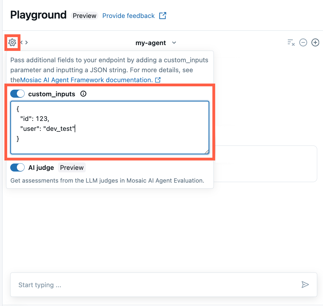The width and height of the screenshot is (323, 306).
Task: Open the my-agent endpoint selector
Action: 151,43
